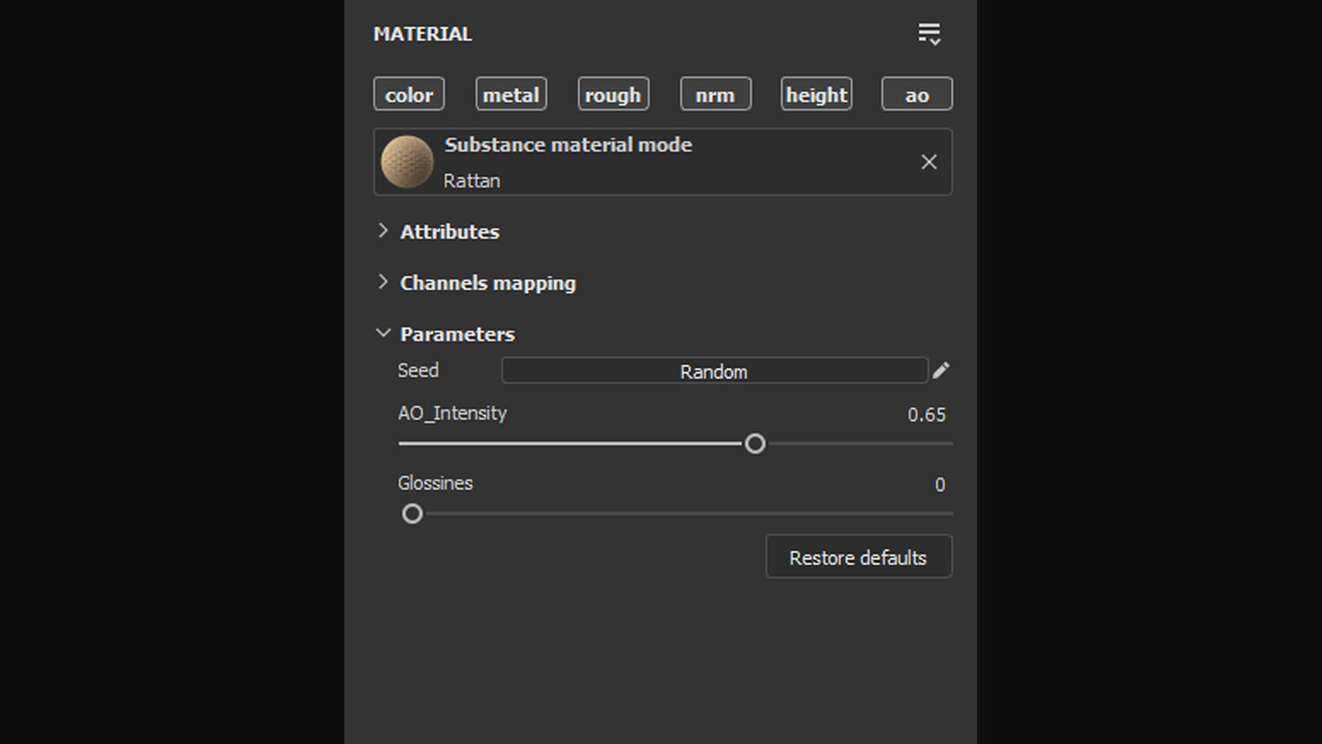The image size is (1322, 744).
Task: Click the Glossines slider handle
Action: coord(412,514)
